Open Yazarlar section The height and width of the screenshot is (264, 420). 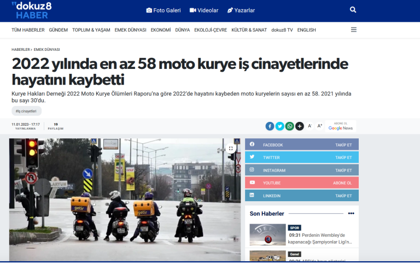click(241, 10)
